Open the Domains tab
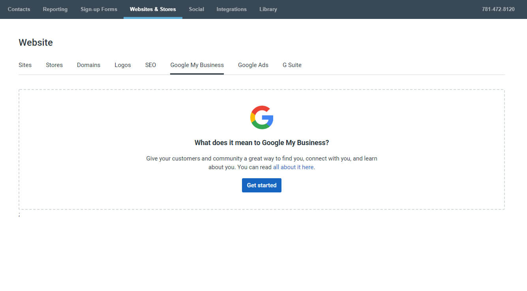The image size is (527, 291). (x=88, y=65)
